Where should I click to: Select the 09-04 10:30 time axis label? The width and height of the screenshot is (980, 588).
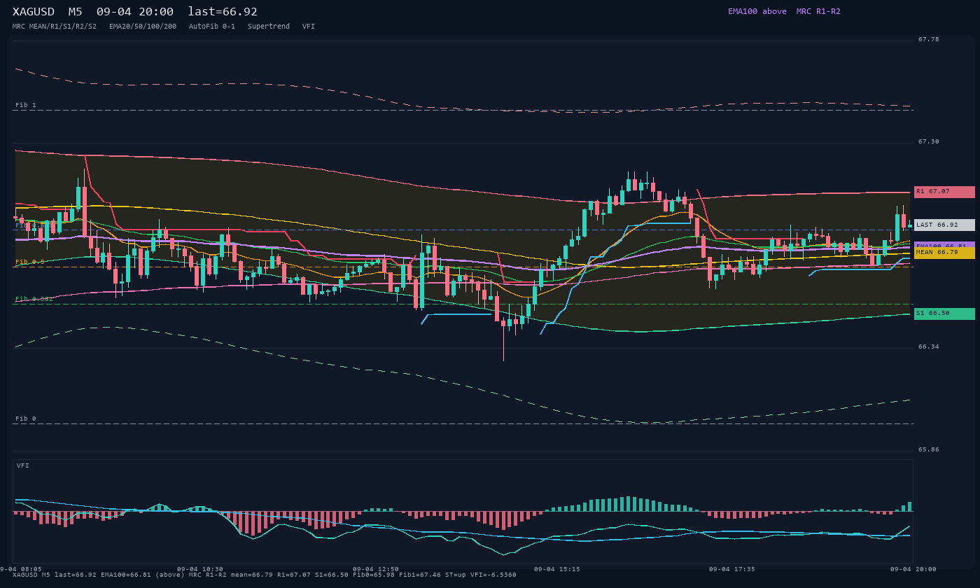[x=200, y=569]
